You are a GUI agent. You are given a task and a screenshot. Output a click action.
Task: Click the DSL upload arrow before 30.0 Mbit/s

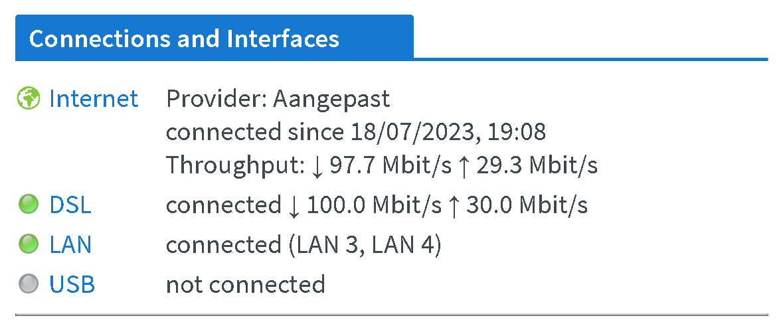[453, 206]
